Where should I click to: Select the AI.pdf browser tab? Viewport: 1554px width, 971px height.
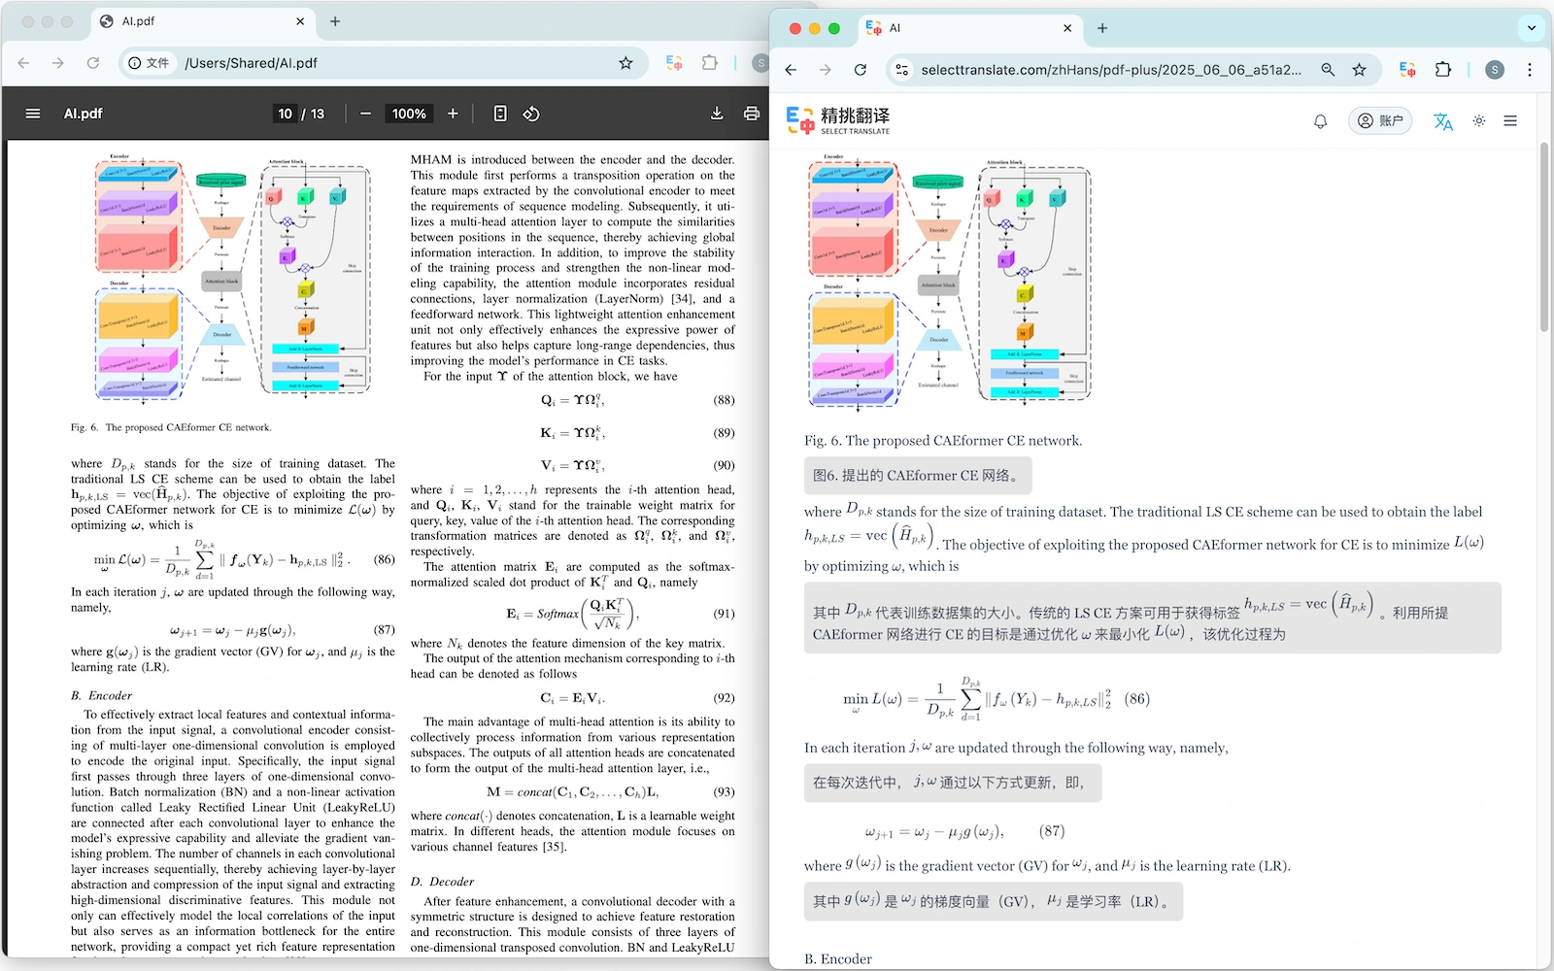(202, 21)
